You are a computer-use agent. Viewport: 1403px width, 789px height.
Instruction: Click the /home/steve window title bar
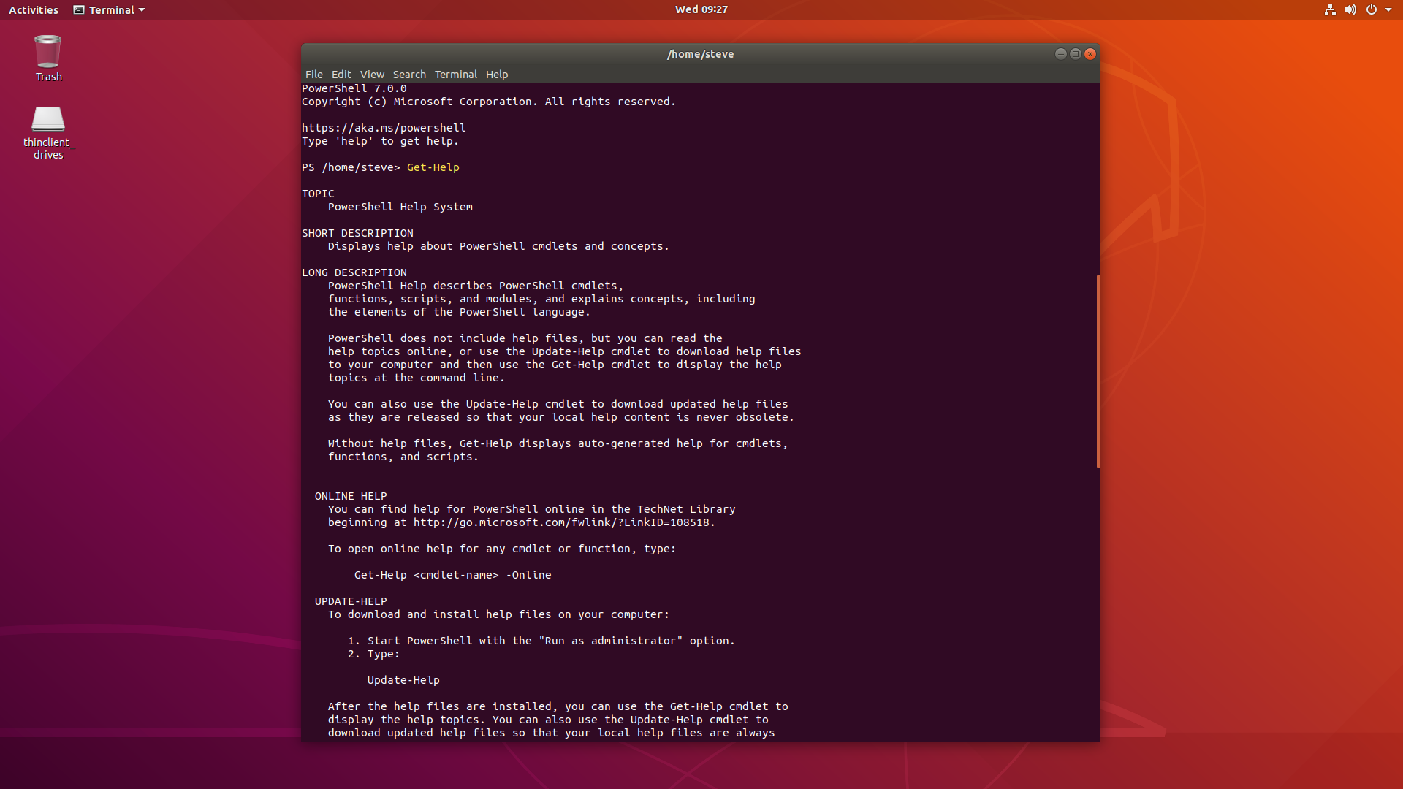point(699,53)
